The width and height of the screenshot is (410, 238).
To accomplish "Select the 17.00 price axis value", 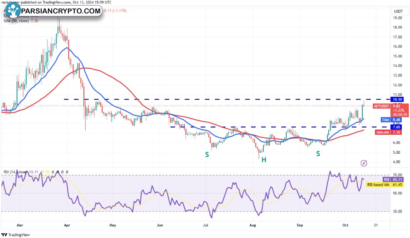I will pyautogui.click(x=397, y=37).
